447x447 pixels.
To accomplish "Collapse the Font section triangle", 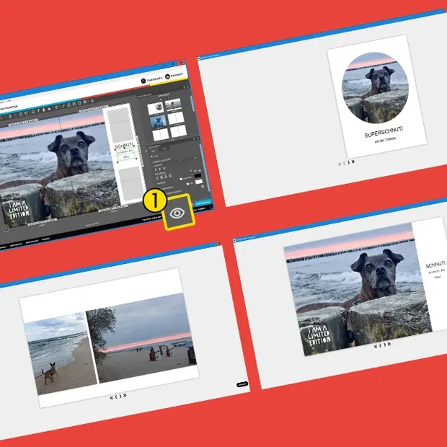I will 152,156.
